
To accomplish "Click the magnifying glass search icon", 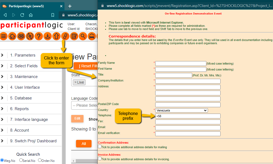I will (x=83, y=36).
